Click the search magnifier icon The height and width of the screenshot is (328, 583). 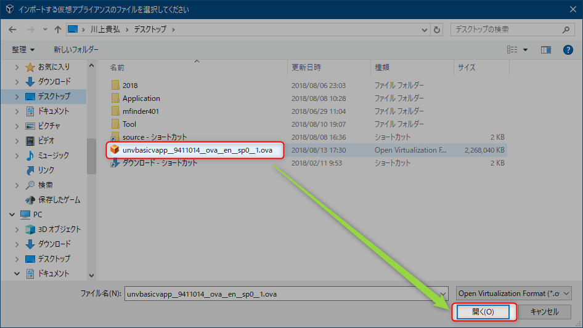point(566,30)
